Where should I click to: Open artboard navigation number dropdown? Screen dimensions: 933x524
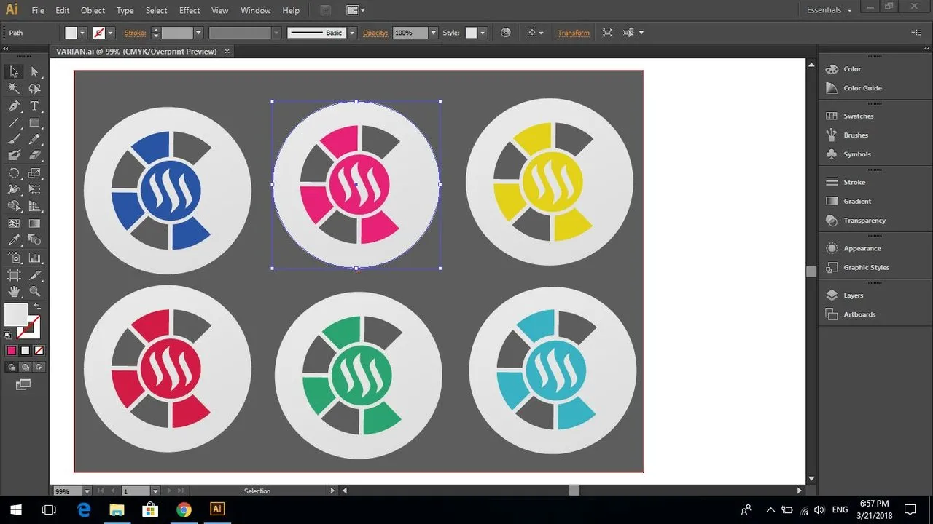point(155,491)
